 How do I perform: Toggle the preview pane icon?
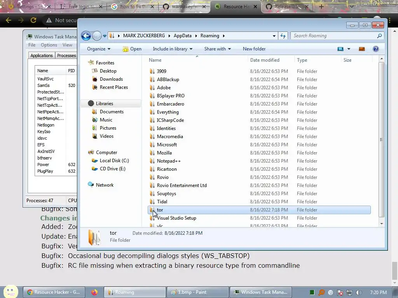coord(362,49)
